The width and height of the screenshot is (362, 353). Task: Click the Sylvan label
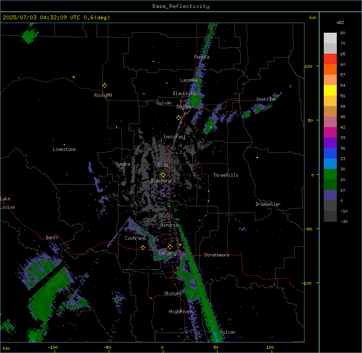pos(164,103)
